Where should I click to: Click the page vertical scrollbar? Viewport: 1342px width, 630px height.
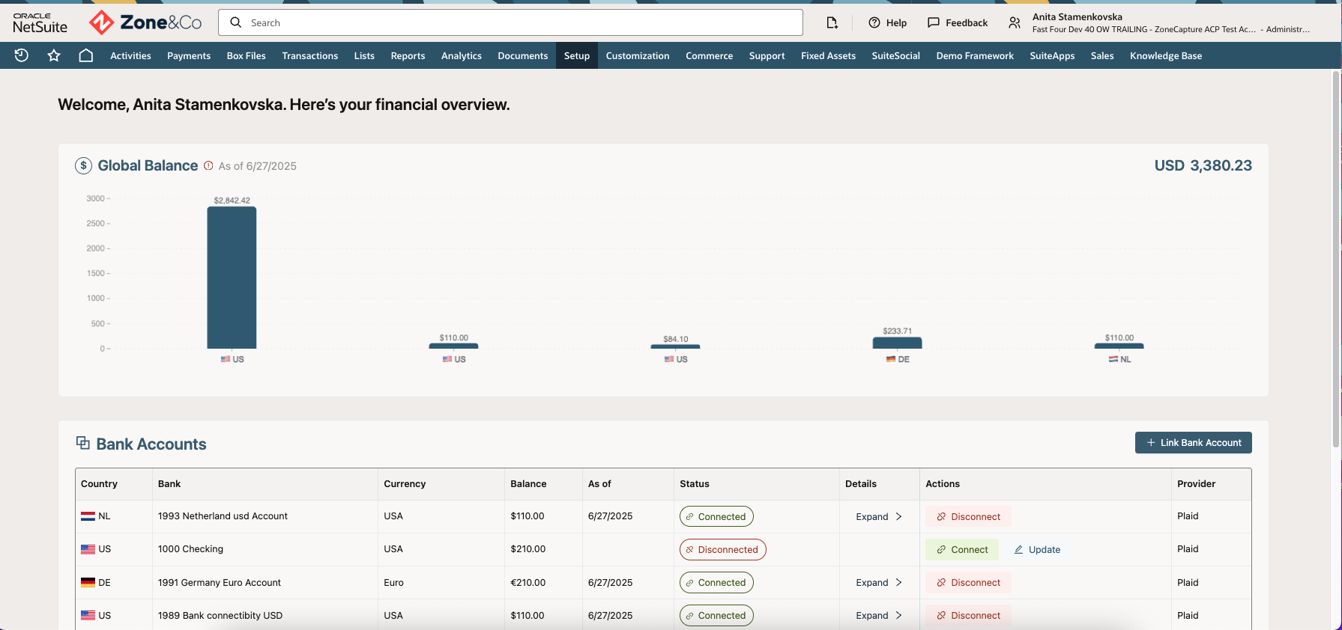click(1336, 260)
